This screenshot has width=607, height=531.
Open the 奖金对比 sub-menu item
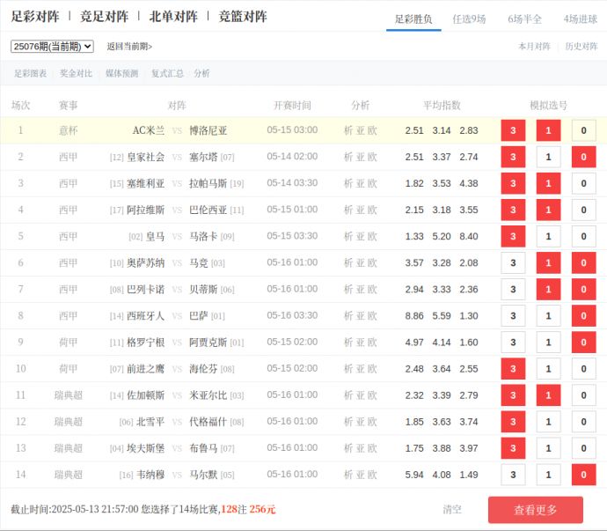point(76,74)
